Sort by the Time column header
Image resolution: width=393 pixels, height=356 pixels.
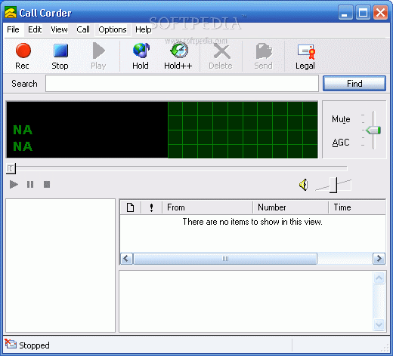point(357,207)
